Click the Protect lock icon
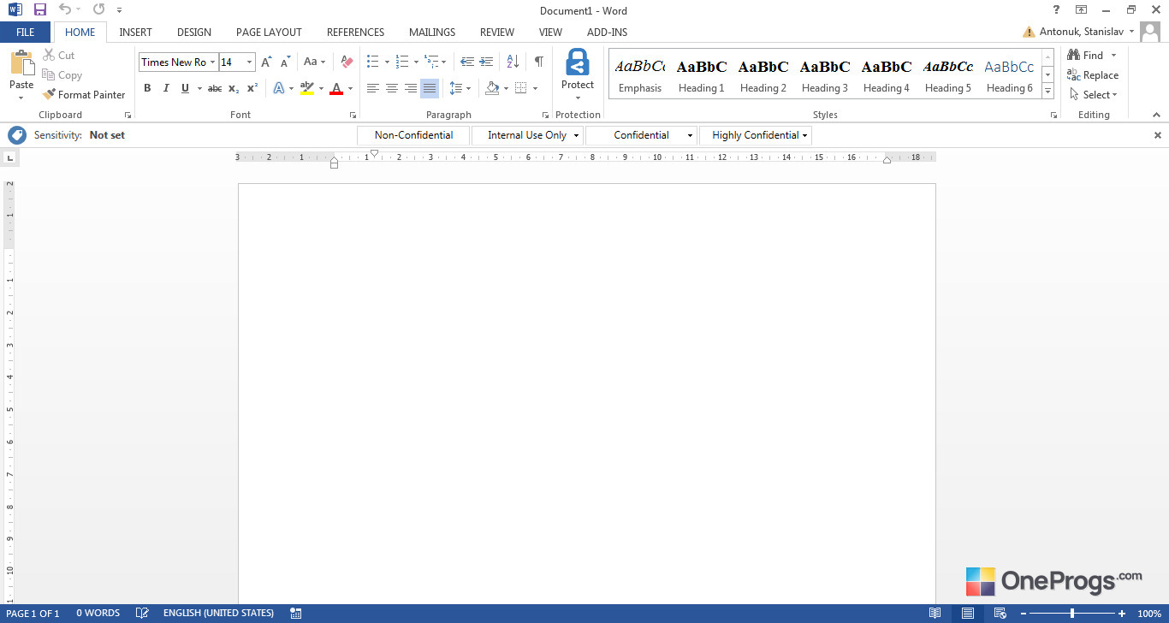Image resolution: width=1169 pixels, height=623 pixels. pyautogui.click(x=578, y=63)
